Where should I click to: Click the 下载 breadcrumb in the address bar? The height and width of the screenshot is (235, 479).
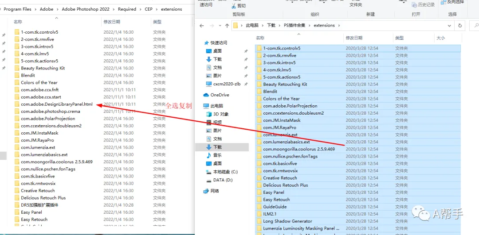[x=271, y=26]
